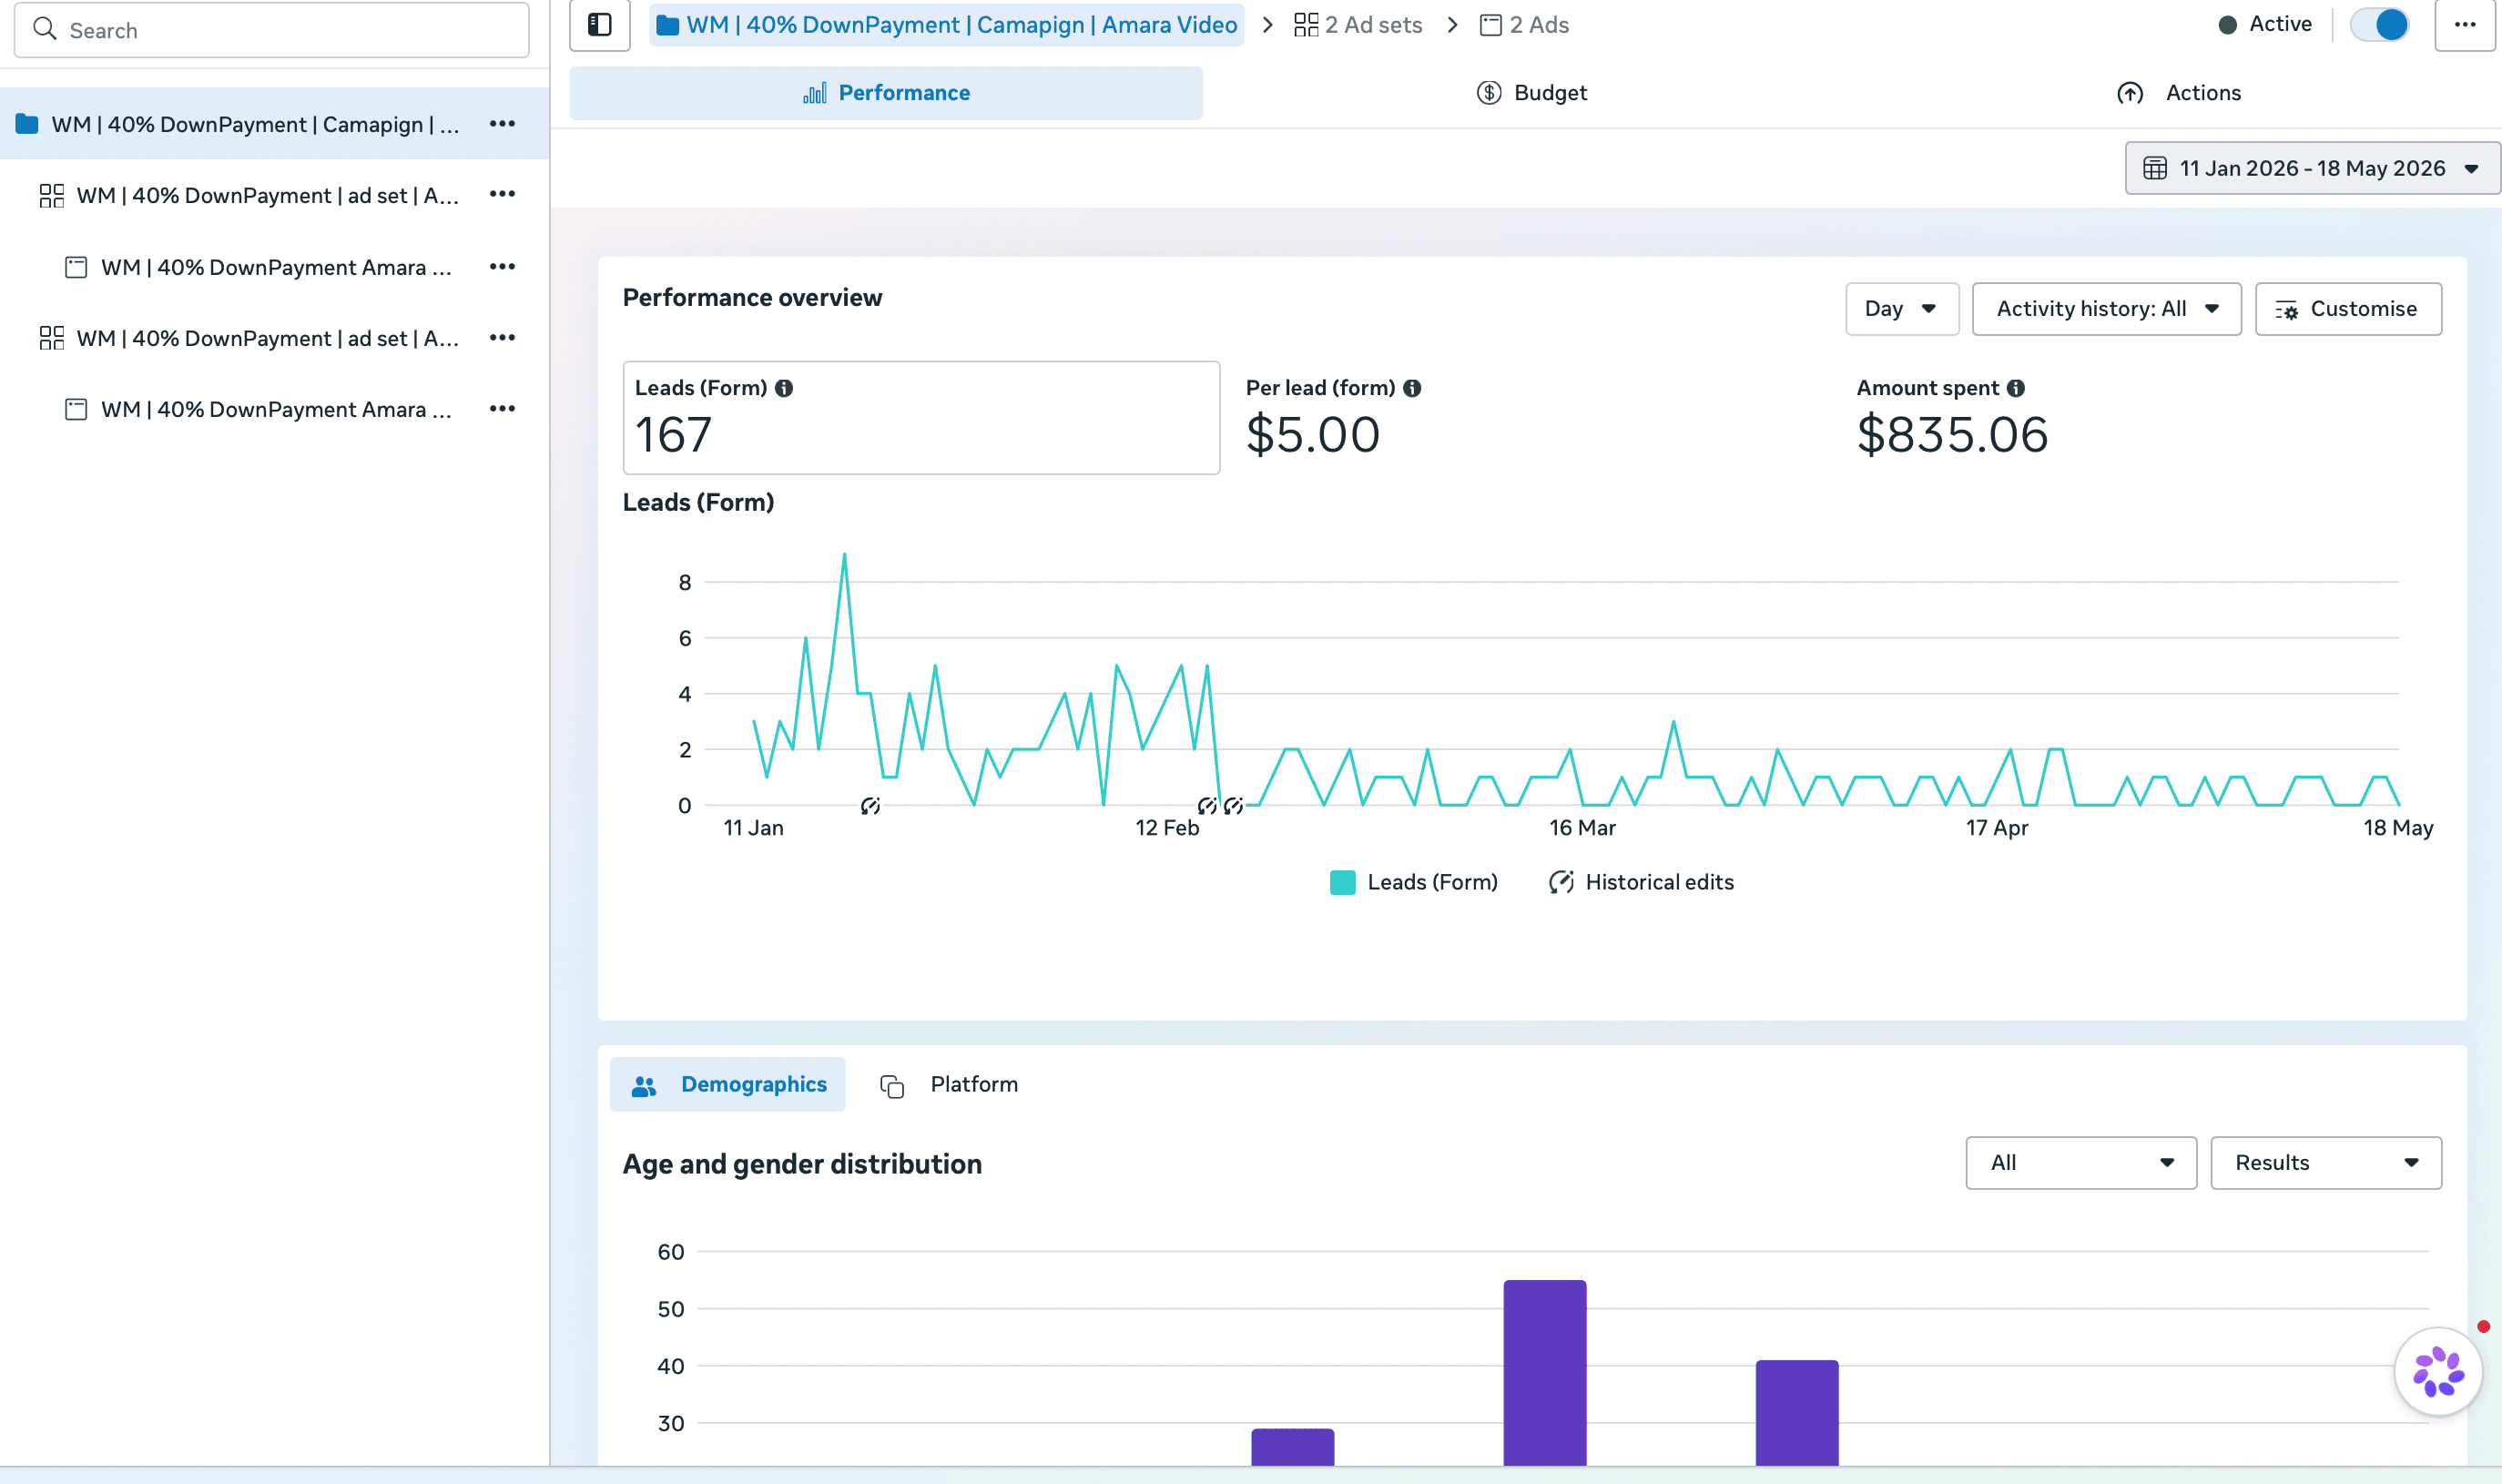Click the Age and gender distribution heading
The image size is (2502, 1484).
[802, 1164]
